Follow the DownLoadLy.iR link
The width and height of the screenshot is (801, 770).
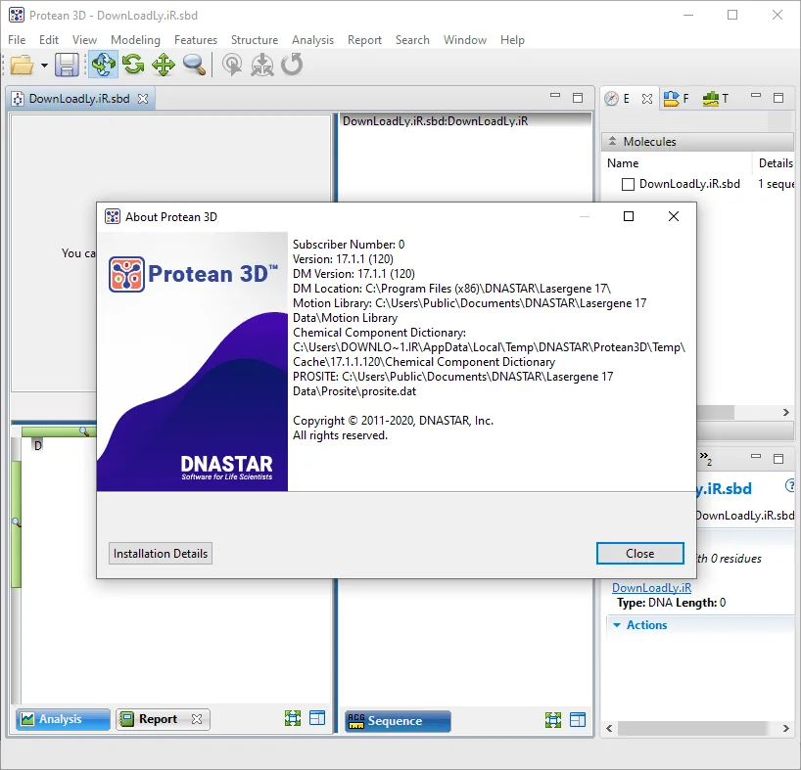[x=652, y=588]
